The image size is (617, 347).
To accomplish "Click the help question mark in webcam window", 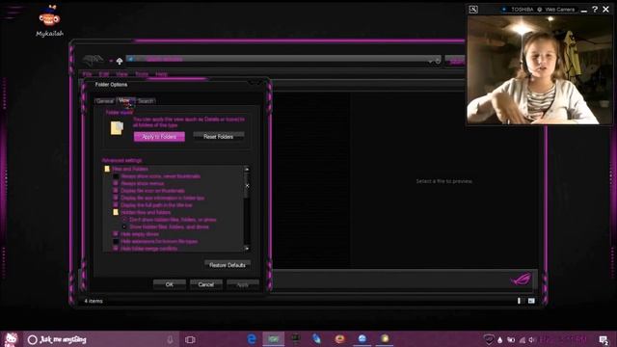I will 595,9.
